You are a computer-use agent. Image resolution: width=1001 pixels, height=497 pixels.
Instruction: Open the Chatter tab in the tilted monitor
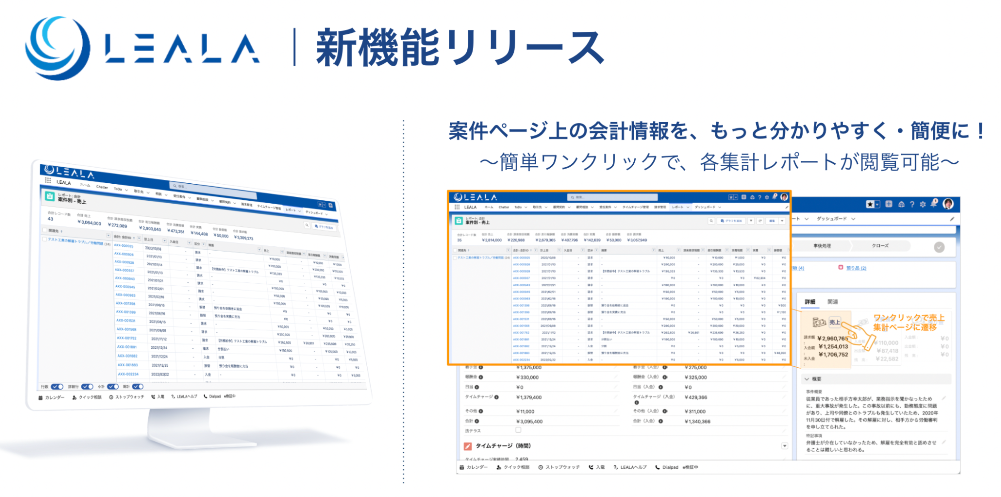102,187
